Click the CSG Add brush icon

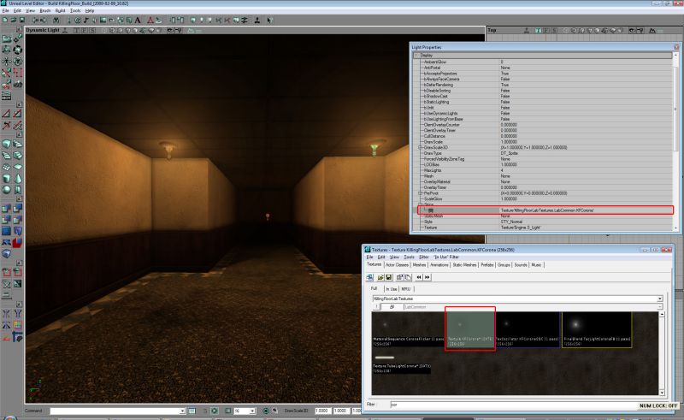tap(7, 208)
